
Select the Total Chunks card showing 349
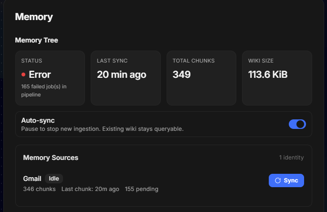(201, 78)
